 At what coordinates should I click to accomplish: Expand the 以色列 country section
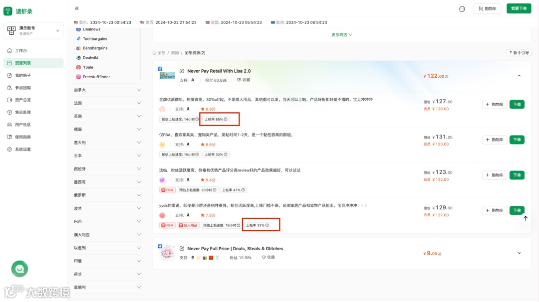pos(107,248)
